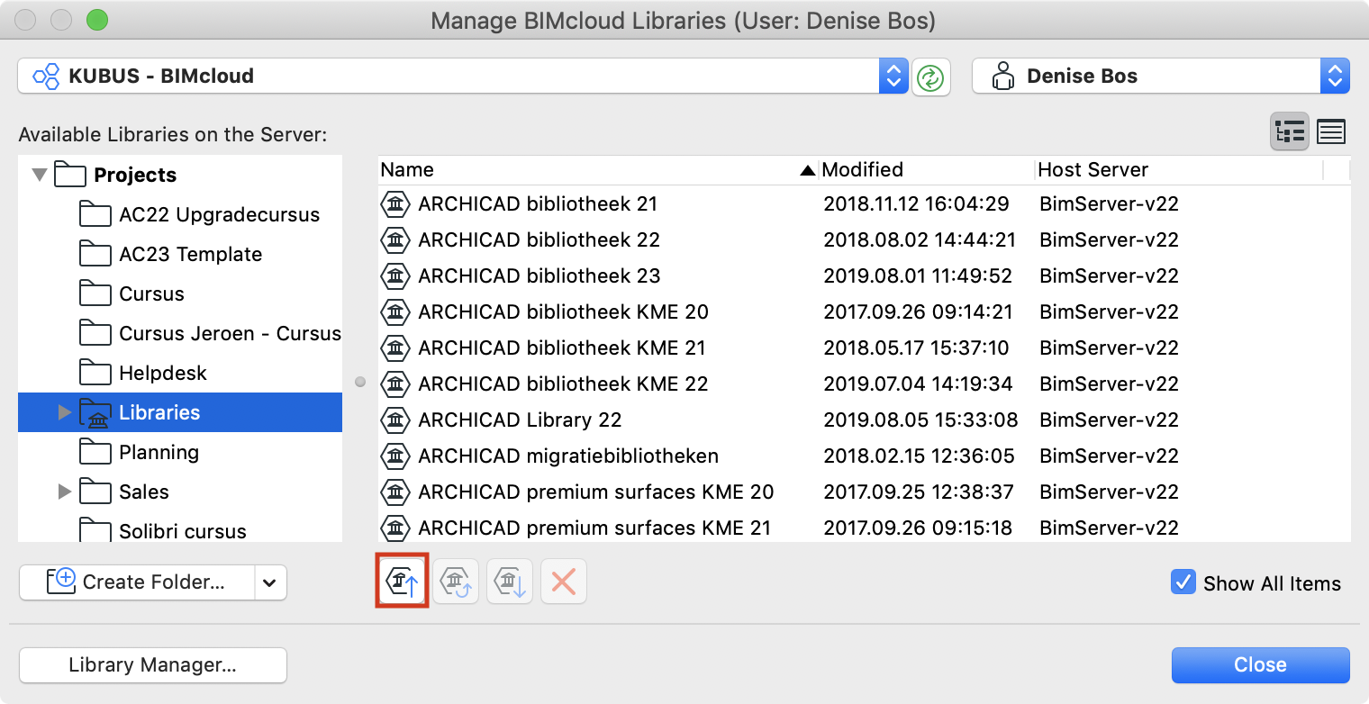Screen dimensions: 1369x704
Task: Click library icon of ARCHICAD bibliotheek 22
Action: point(394,240)
